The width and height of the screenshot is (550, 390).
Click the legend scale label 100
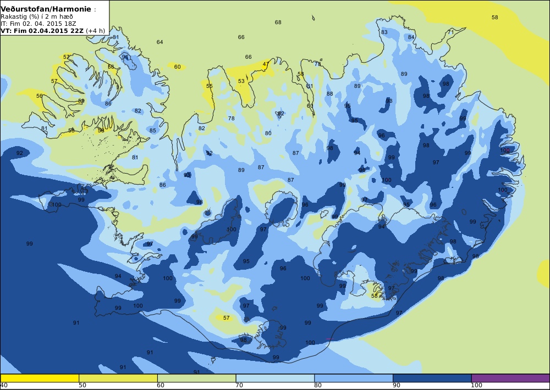(x=477, y=386)
